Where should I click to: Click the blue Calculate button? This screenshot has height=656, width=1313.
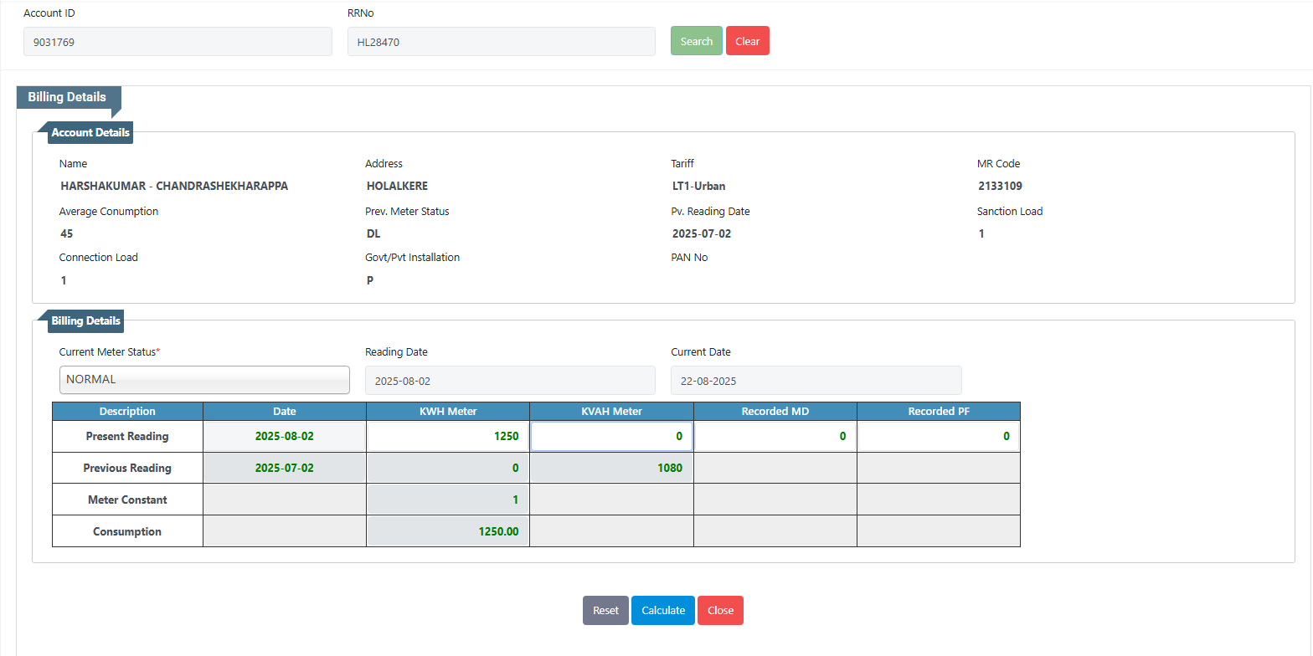[662, 610]
